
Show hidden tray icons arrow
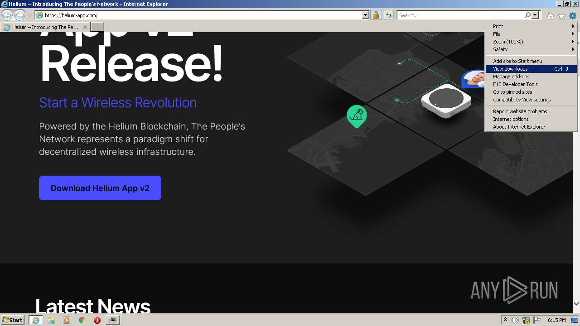[505, 320]
